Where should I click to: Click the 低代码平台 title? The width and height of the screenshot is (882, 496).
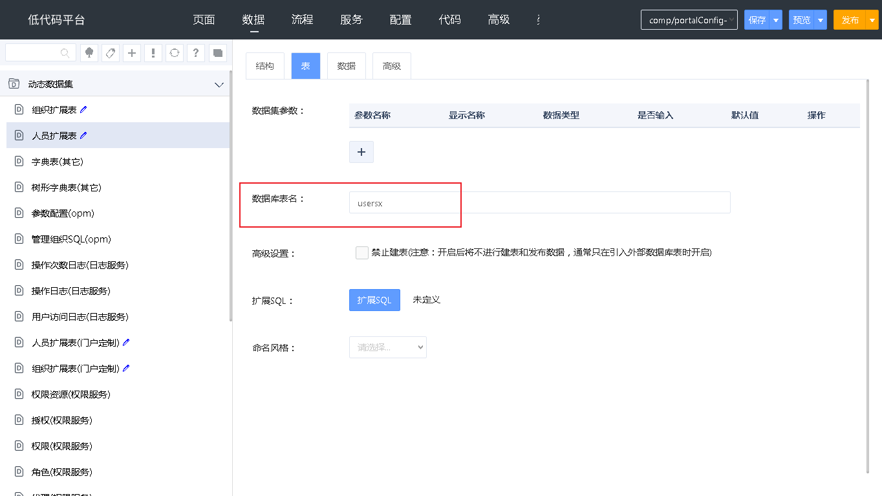pos(56,20)
